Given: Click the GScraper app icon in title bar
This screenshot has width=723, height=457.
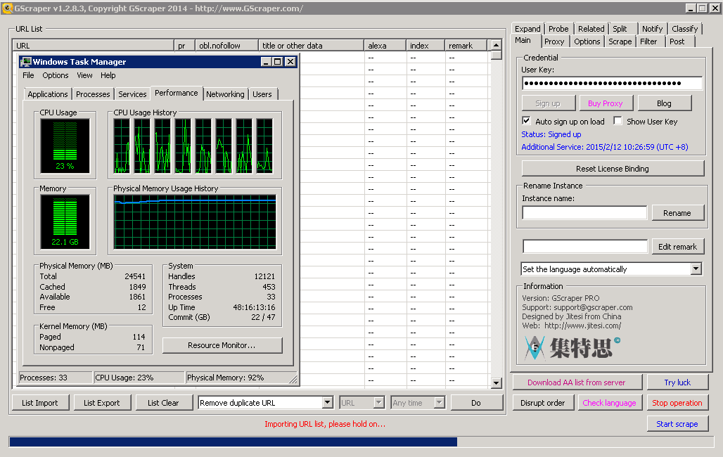Looking at the screenshot, I should [x=7, y=8].
